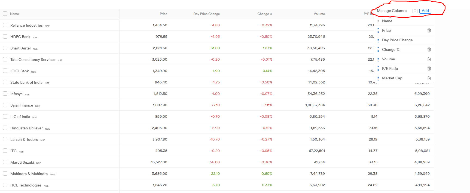
Task: Click trash icon beside Volume column
Action: coord(429,59)
